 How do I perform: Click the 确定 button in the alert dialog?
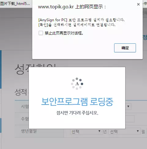pyautogui.click(x=125, y=48)
